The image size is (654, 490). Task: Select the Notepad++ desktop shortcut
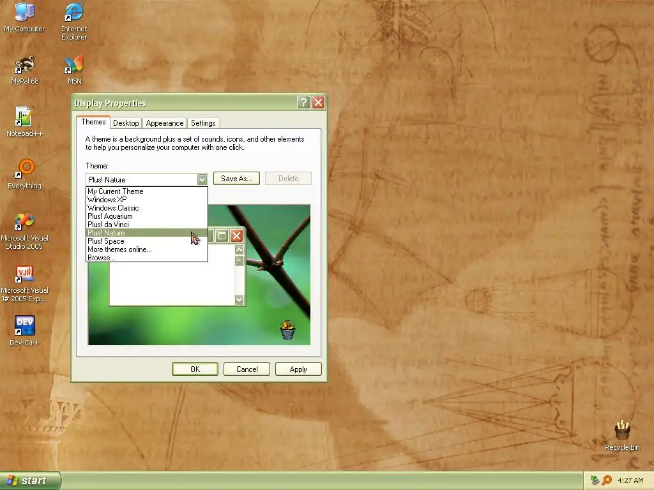(24, 122)
